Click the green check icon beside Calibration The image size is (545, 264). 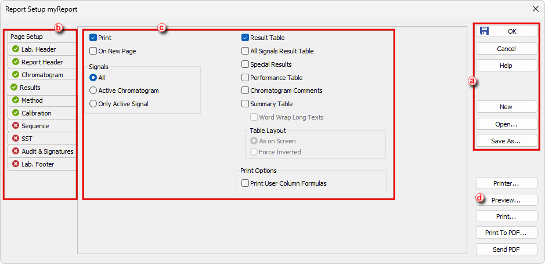15,113
